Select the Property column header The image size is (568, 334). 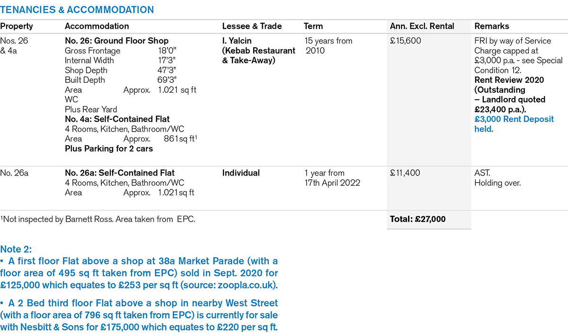pyautogui.click(x=17, y=26)
